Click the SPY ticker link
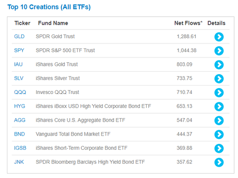Viewport: 238px width, 178px height. 19,50
